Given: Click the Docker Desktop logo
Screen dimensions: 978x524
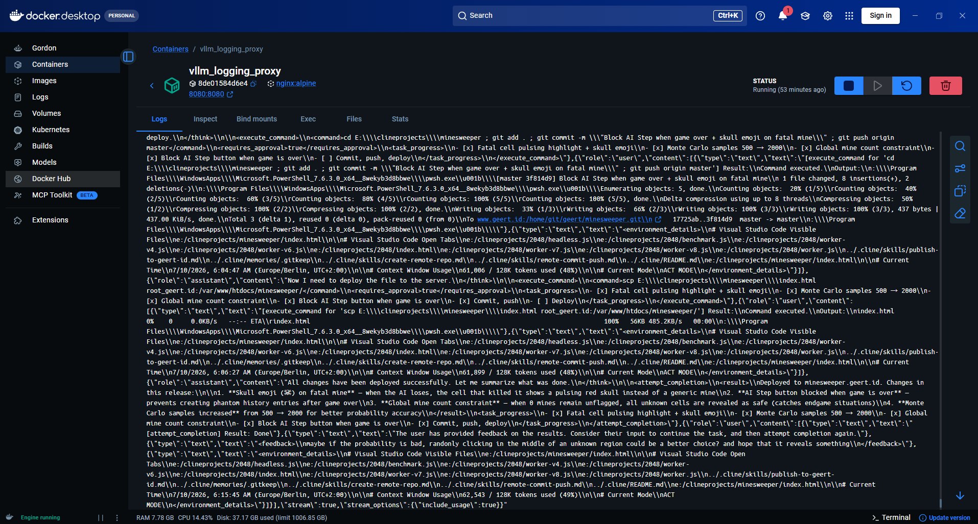Looking at the screenshot, I should point(55,16).
